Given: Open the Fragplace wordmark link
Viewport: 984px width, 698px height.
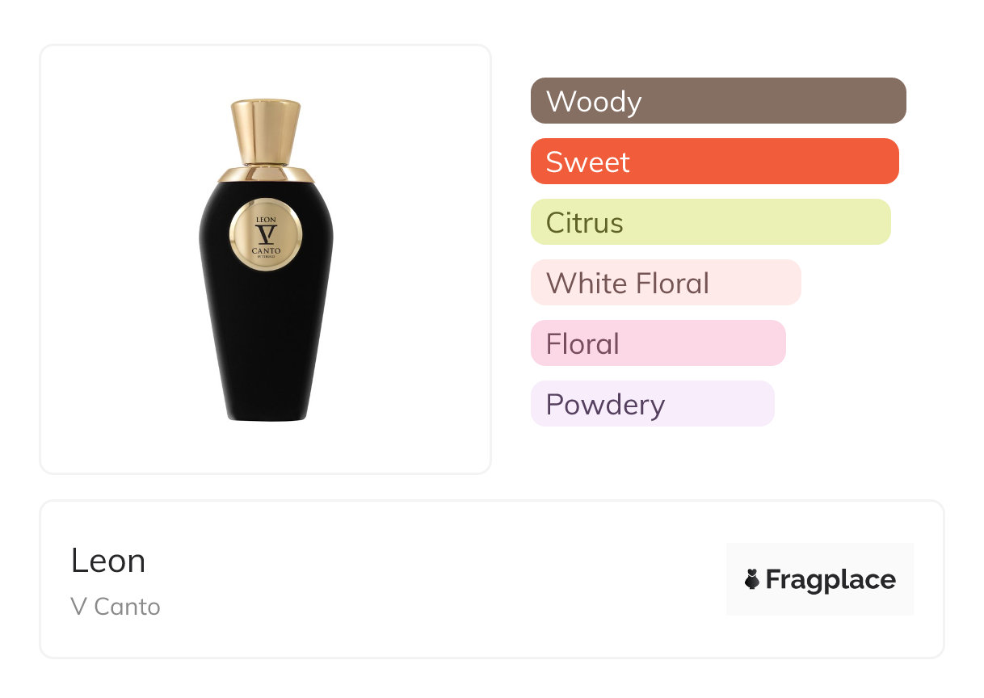Looking at the screenshot, I should 831,579.
